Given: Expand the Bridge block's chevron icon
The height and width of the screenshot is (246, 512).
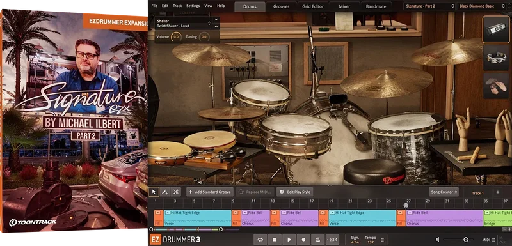Looking at the screenshot, I should pyautogui.click(x=487, y=213).
